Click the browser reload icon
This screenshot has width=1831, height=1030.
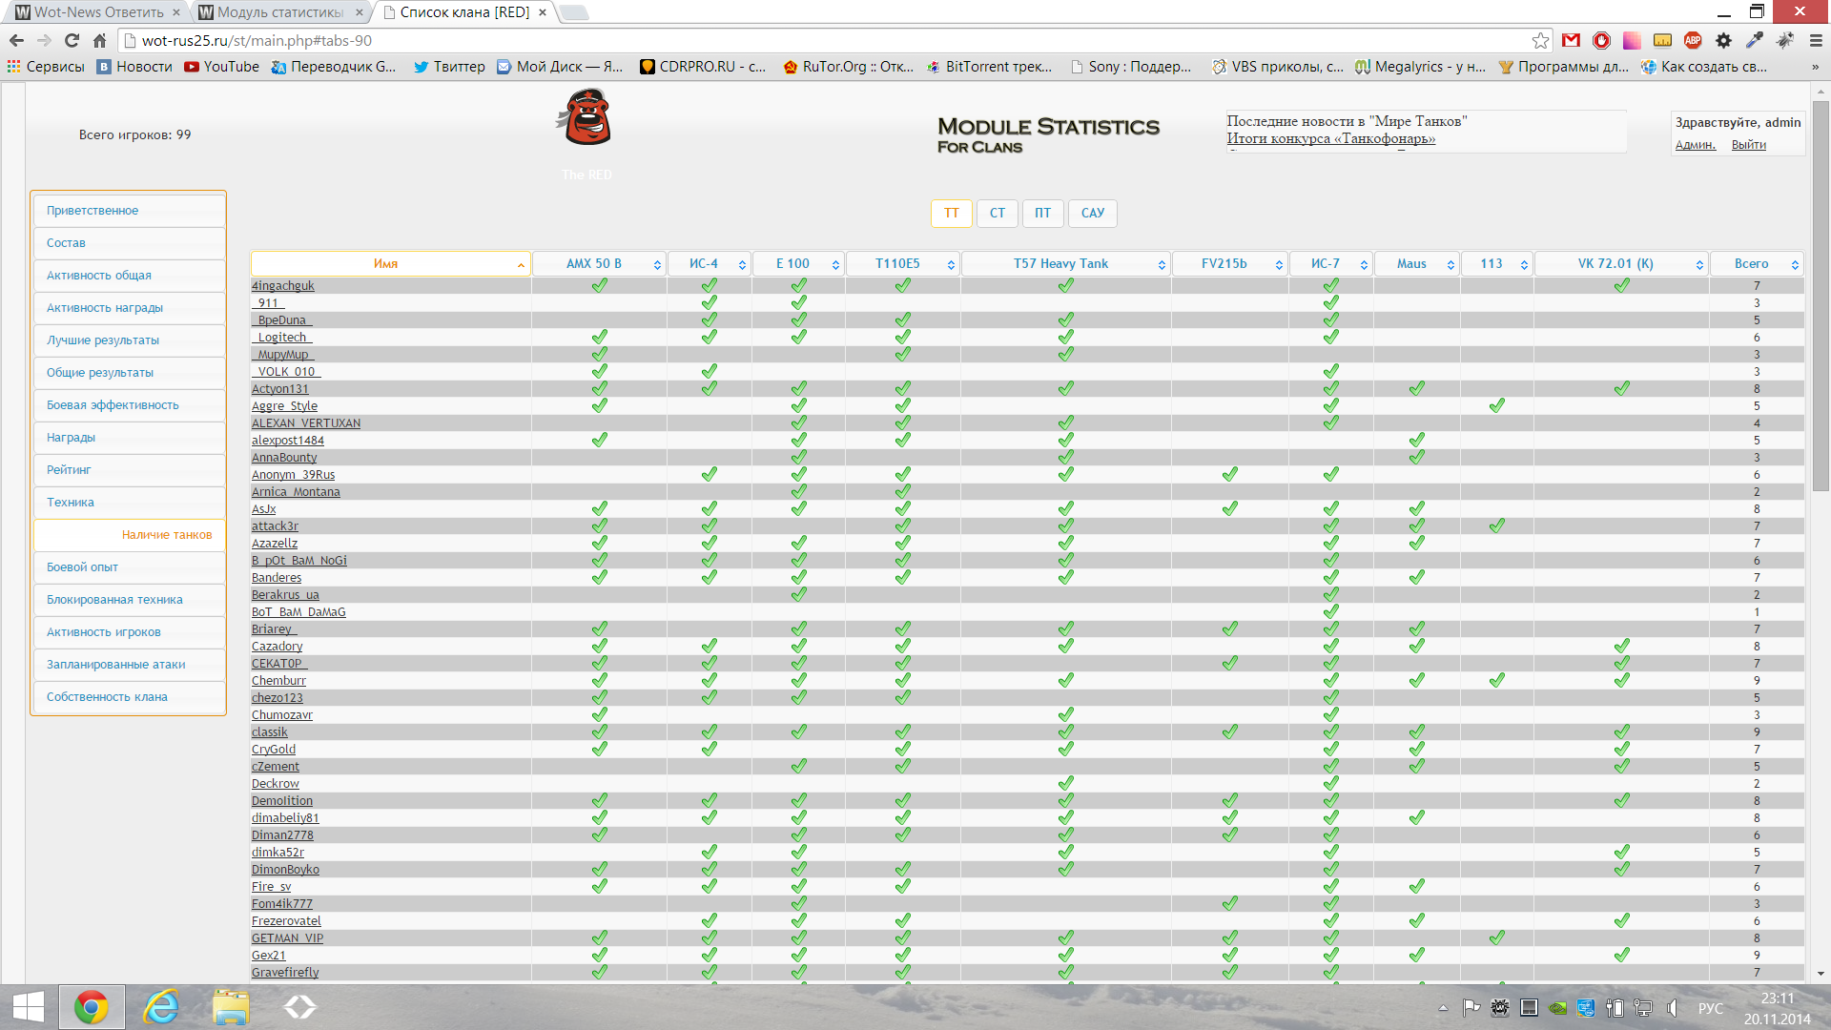click(x=72, y=40)
